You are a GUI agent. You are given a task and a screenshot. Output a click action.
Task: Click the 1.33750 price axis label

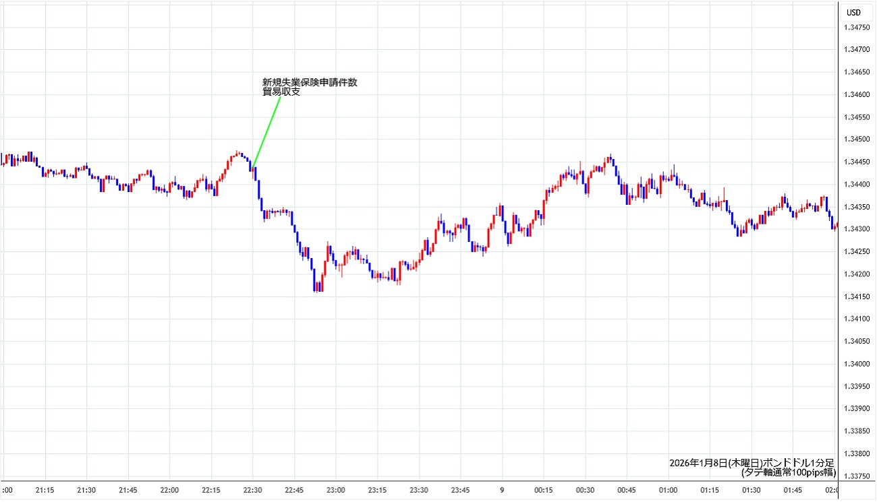click(857, 476)
